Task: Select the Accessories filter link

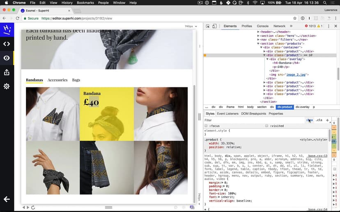Action: point(57,80)
